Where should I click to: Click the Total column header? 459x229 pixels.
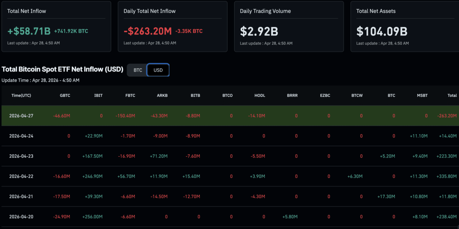452,95
